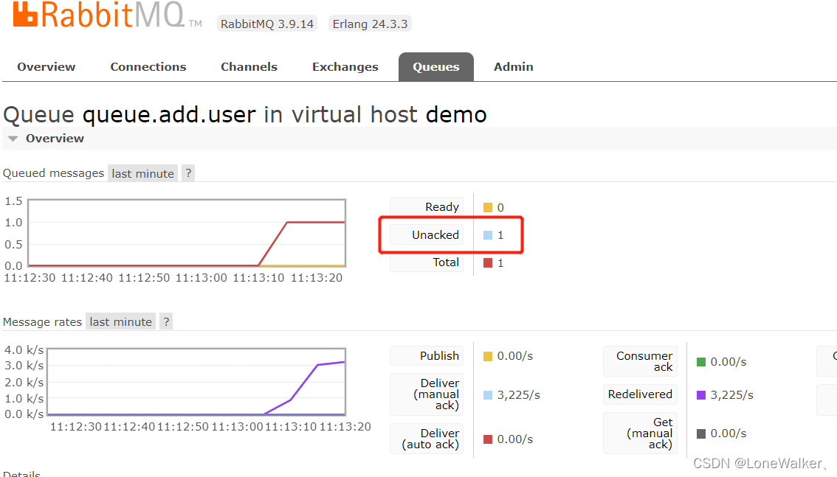
Task: Open the Admin tab
Action: pyautogui.click(x=513, y=66)
